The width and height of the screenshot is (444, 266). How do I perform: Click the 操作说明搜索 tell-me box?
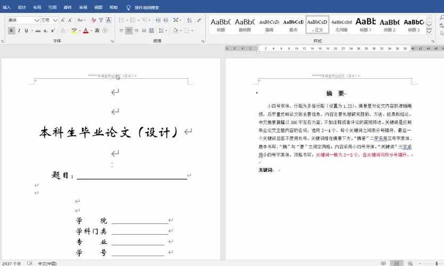point(147,7)
